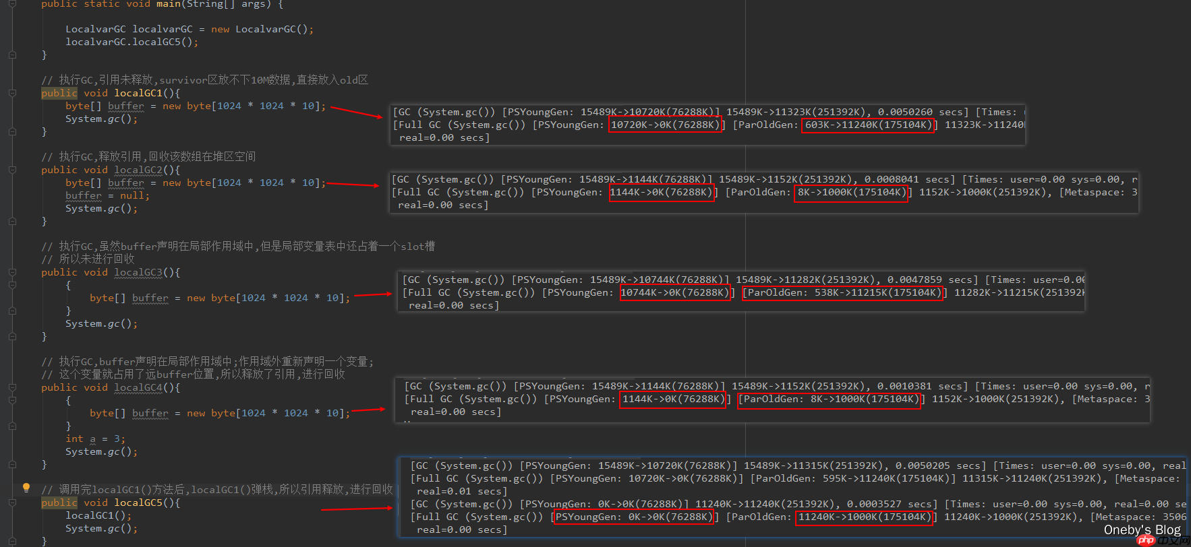The image size is (1191, 547).
Task: Collapse localGC5 method via its gutter fold marker
Action: click(12, 503)
